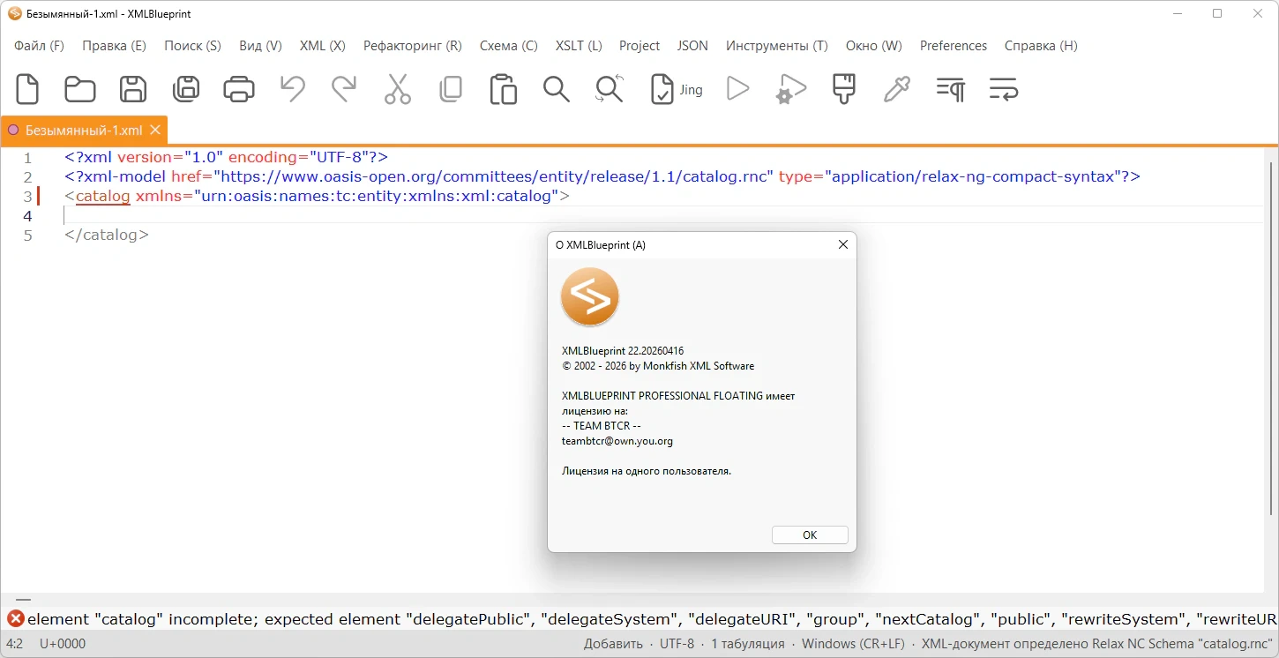Toggle showing paragraph marks
The image size is (1279, 658).
(x=950, y=89)
